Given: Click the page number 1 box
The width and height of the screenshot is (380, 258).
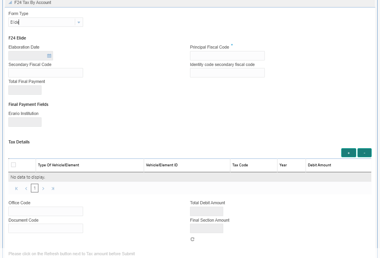Looking at the screenshot, I should pos(35,188).
